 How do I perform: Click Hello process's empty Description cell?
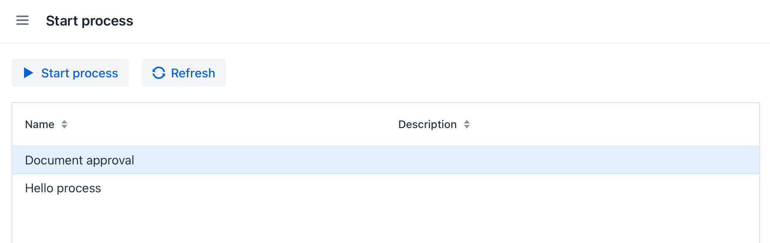coord(542,188)
